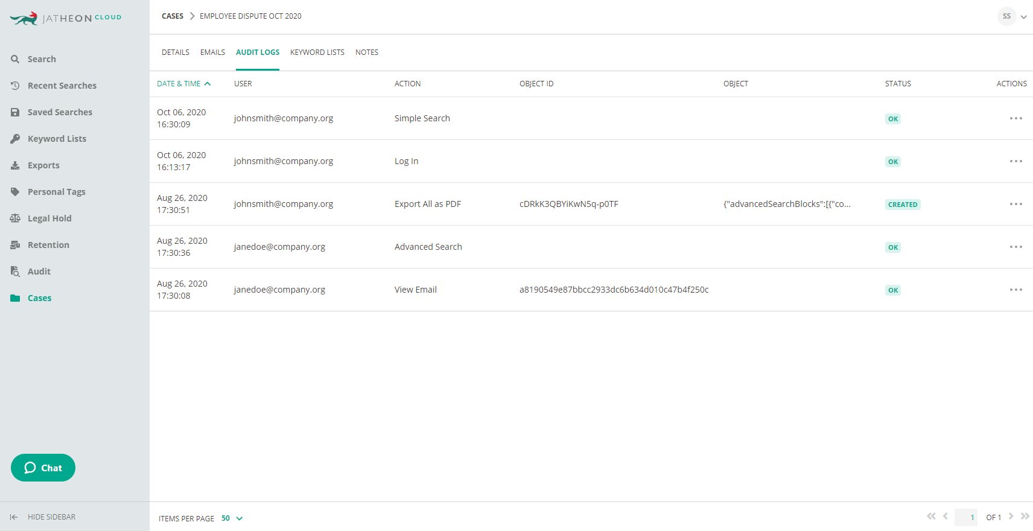Image resolution: width=1033 pixels, height=531 pixels.
Task: Open the items per page dropdown
Action: click(x=232, y=518)
